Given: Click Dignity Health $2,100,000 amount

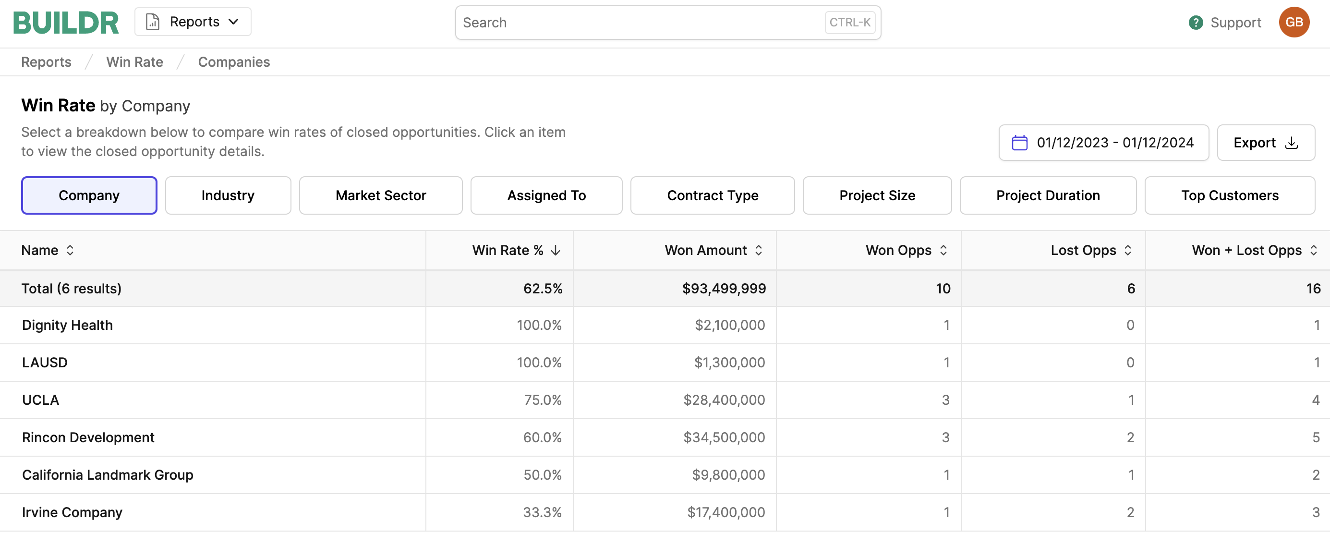Looking at the screenshot, I should pos(729,326).
